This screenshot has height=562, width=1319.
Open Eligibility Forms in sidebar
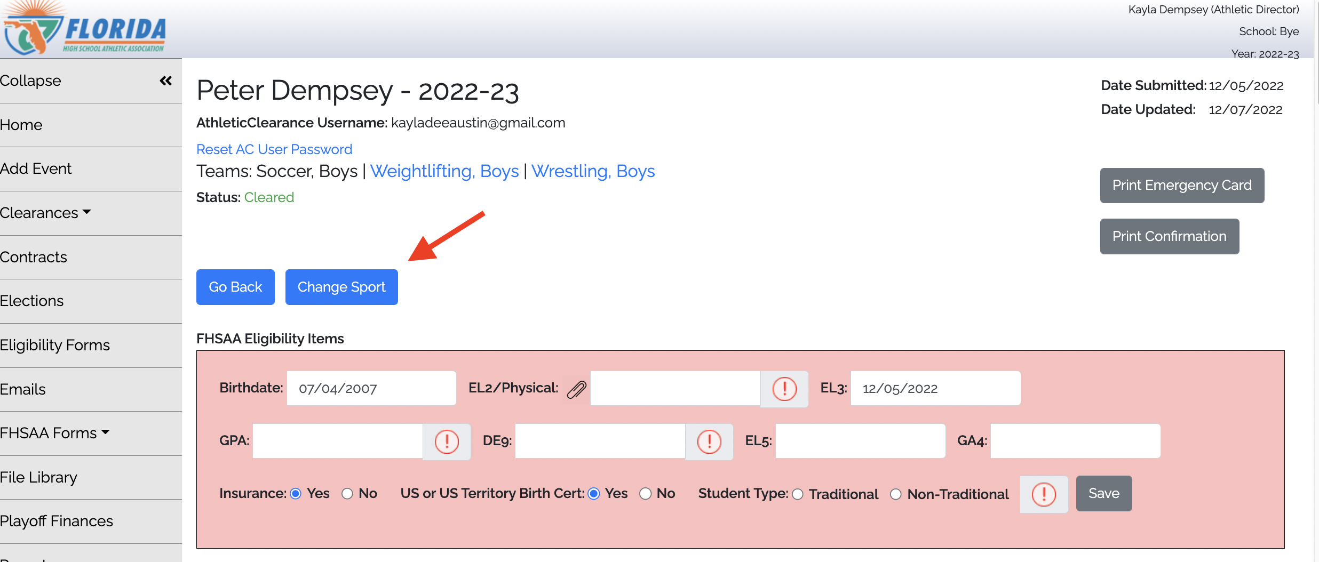pyautogui.click(x=55, y=345)
